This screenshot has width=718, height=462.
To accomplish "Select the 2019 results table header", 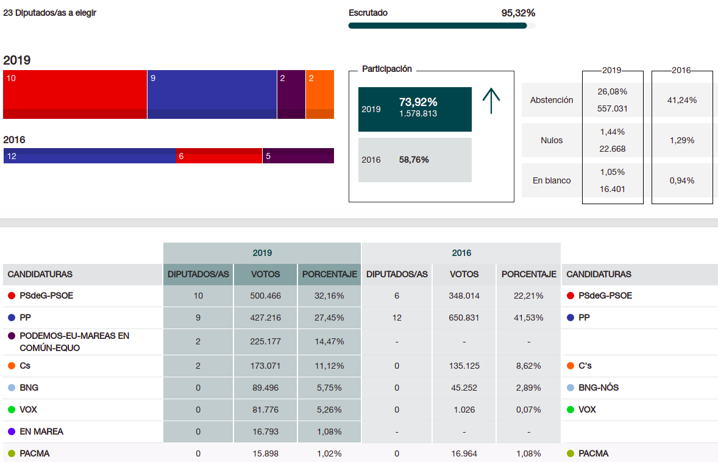I will point(261,252).
